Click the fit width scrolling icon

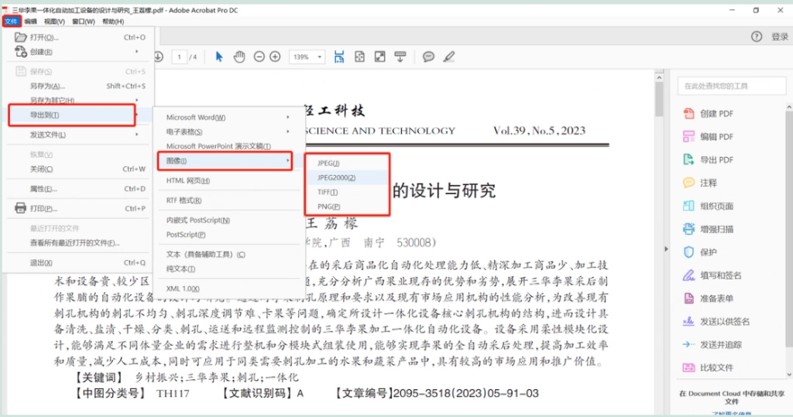point(339,56)
